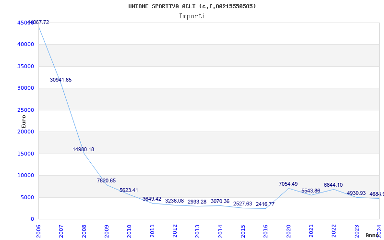Select the data label 2527.63

[242, 204]
